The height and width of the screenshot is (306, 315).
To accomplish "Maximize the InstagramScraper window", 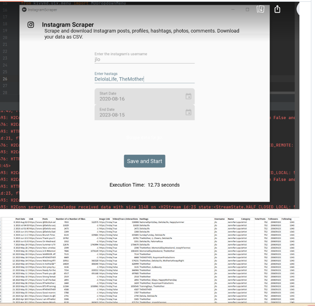I will coord(247,9).
